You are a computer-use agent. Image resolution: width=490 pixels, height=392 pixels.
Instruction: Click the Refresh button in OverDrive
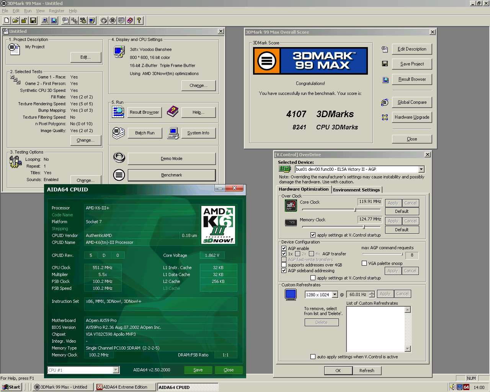[x=367, y=371]
